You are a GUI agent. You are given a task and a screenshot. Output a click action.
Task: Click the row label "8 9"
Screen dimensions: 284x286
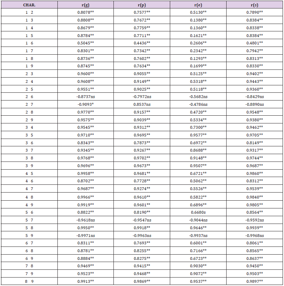29,281
